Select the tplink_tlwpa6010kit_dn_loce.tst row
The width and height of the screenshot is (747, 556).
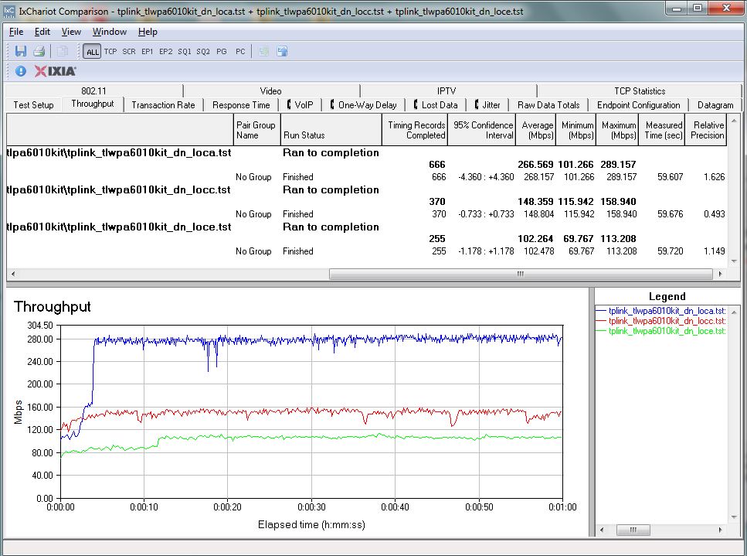[366, 227]
